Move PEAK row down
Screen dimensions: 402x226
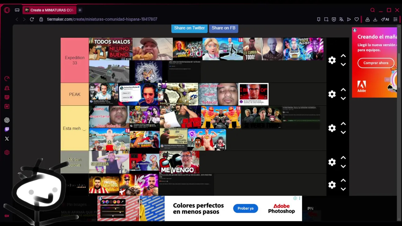click(x=343, y=98)
